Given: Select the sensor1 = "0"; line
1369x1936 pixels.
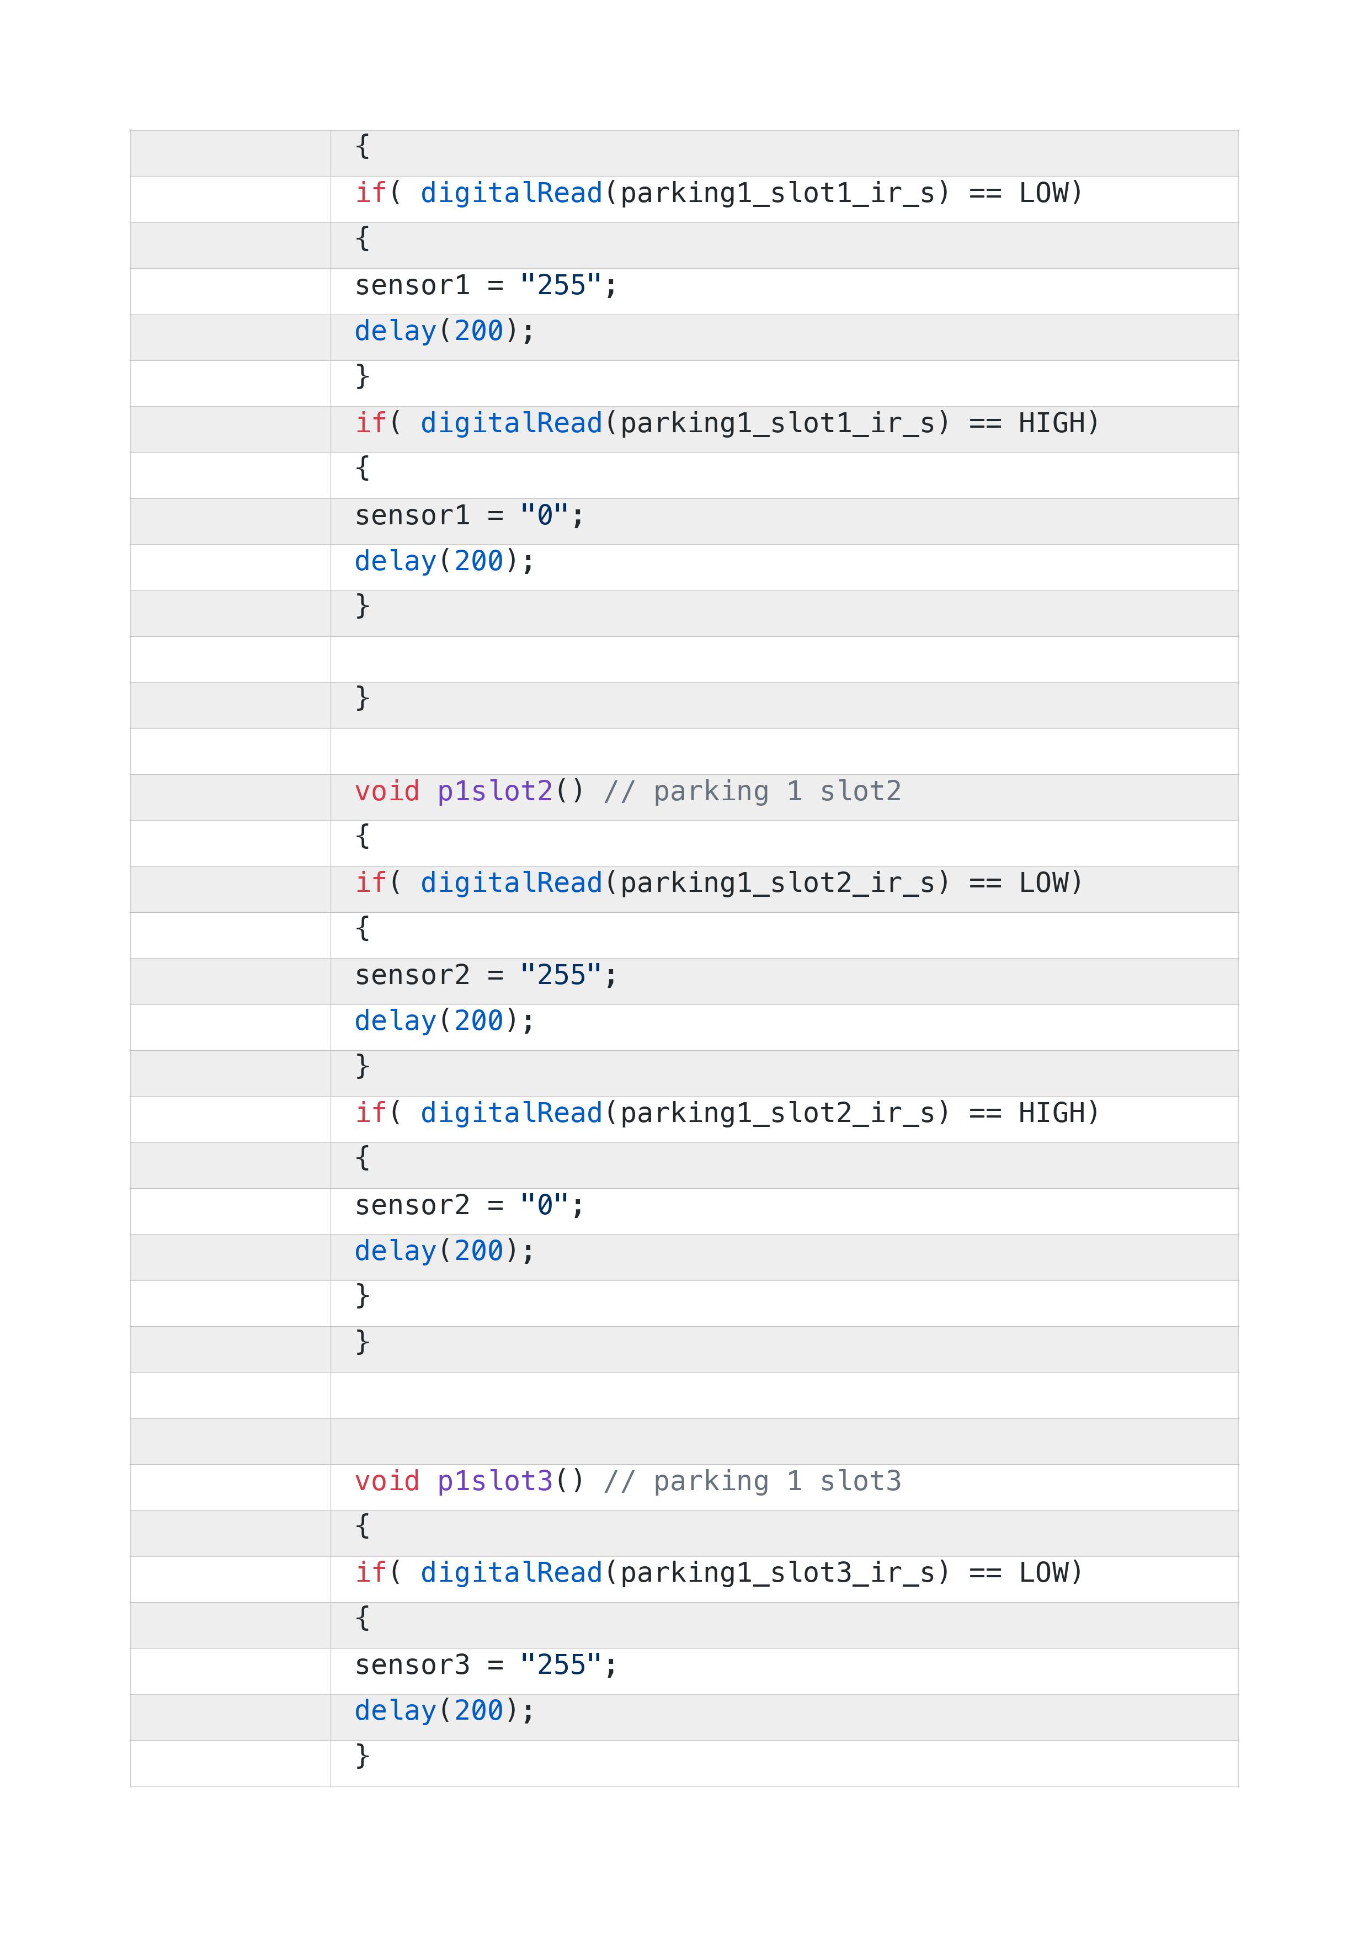Looking at the screenshot, I should point(468,514).
